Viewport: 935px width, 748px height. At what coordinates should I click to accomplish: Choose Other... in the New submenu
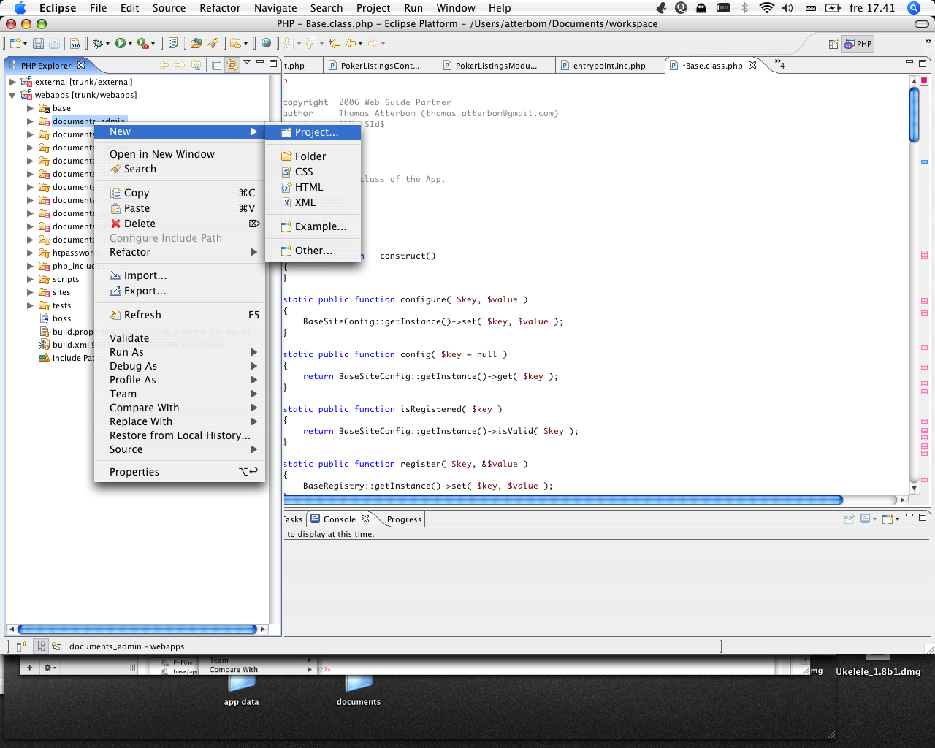click(x=313, y=251)
